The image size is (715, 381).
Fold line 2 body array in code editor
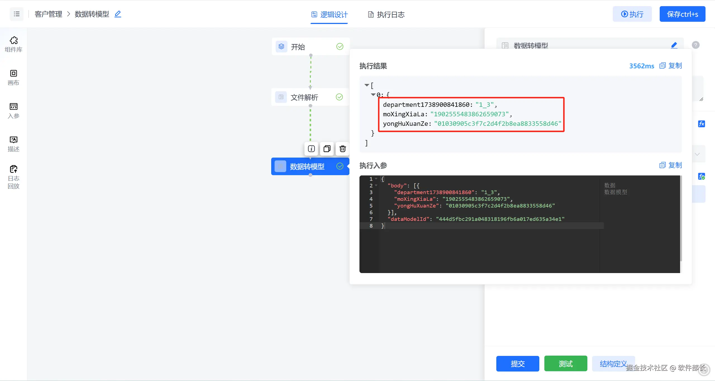(376, 185)
